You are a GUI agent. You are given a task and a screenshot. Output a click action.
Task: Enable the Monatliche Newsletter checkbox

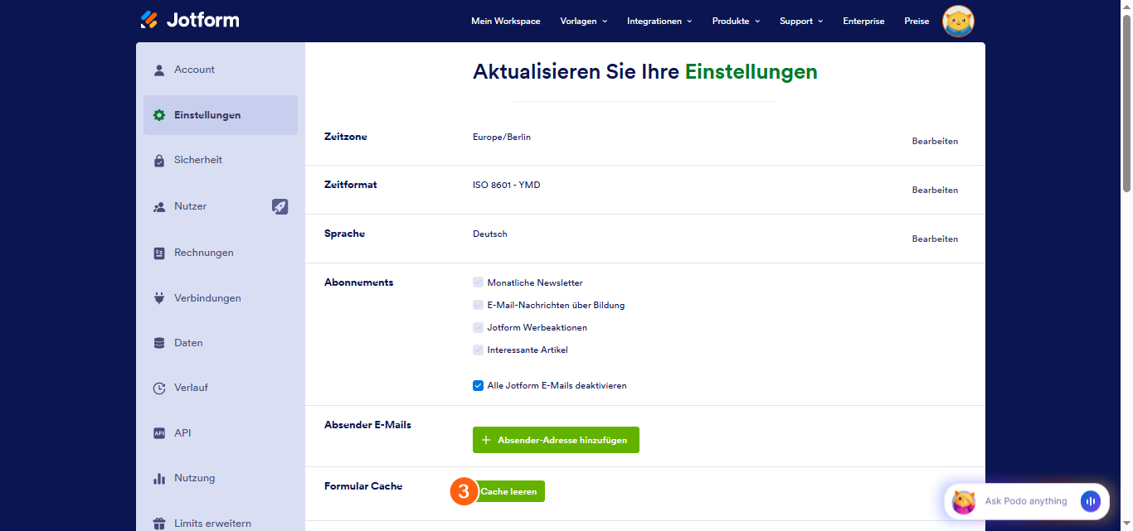coord(478,282)
